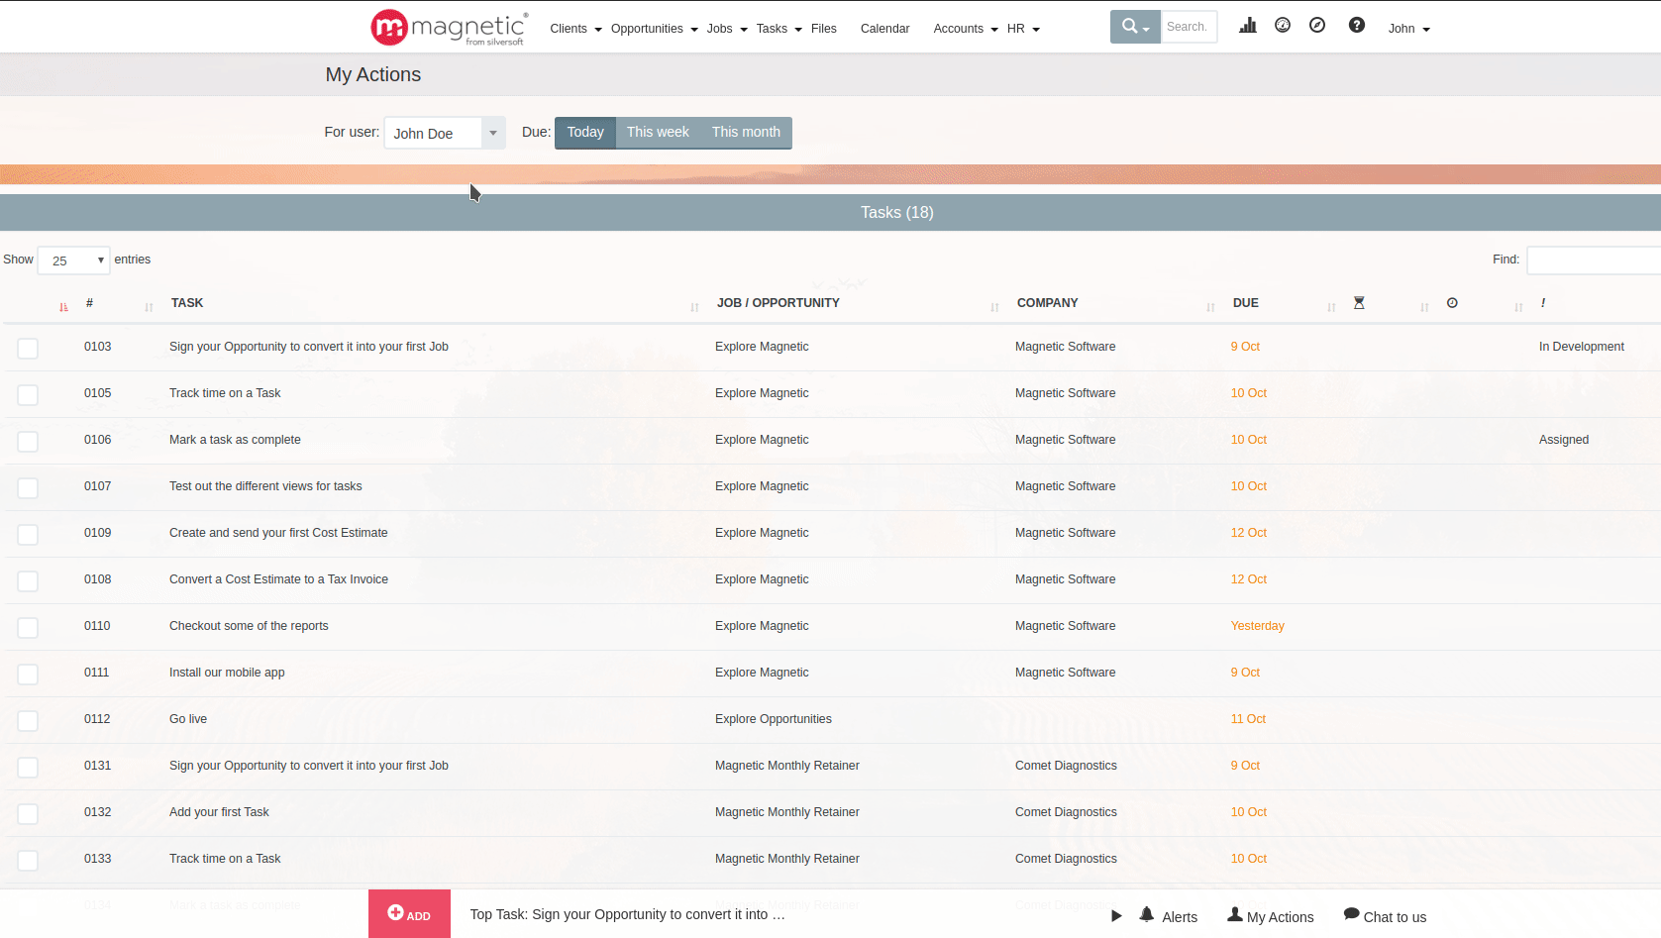
Task: Open task 'Mark a task as complete'
Action: (x=235, y=440)
